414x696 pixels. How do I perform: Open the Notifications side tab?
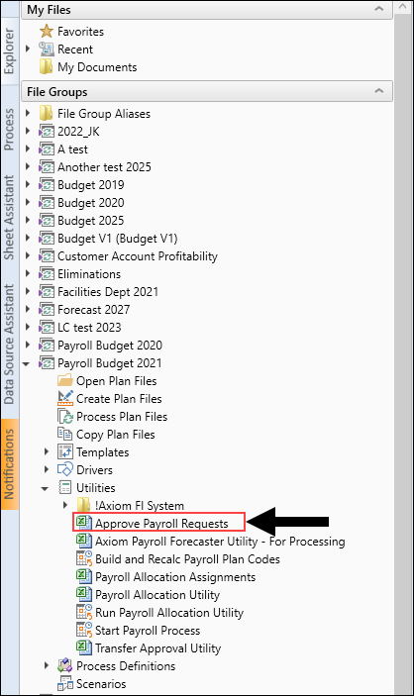[9, 464]
